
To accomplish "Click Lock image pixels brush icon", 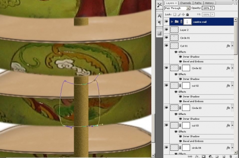I will 179,14.
